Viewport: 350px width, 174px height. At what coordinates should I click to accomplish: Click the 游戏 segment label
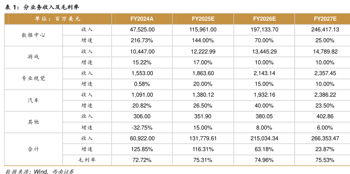pyautogui.click(x=33, y=57)
